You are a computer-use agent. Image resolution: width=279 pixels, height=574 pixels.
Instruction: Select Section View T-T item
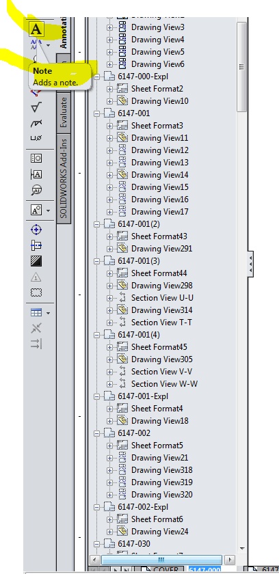point(161,323)
